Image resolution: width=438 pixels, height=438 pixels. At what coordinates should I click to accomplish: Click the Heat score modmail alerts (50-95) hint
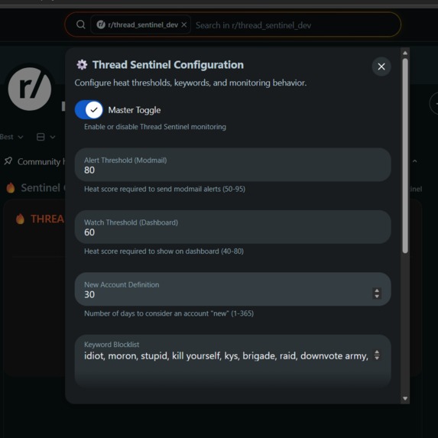click(x=164, y=189)
